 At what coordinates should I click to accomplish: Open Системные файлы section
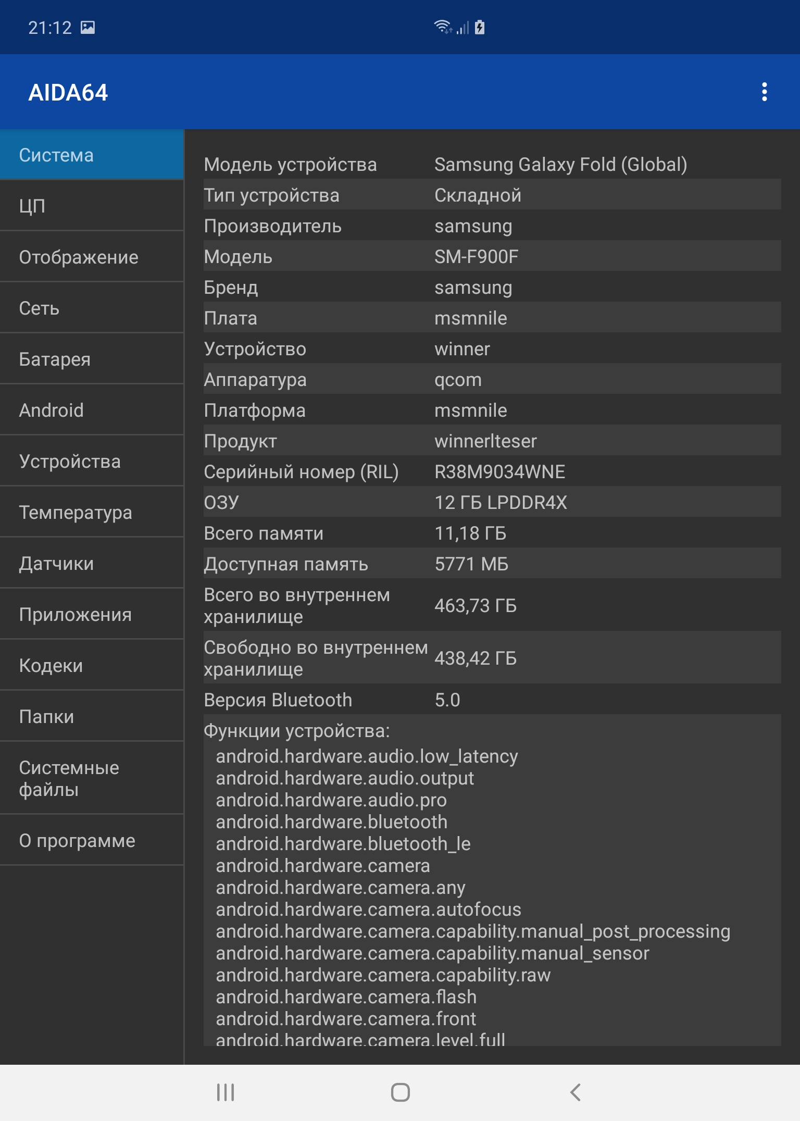[x=92, y=778]
